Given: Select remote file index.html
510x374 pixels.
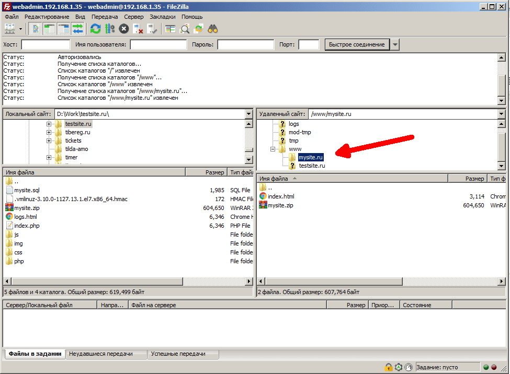Looking at the screenshot, I should pyautogui.click(x=281, y=196).
